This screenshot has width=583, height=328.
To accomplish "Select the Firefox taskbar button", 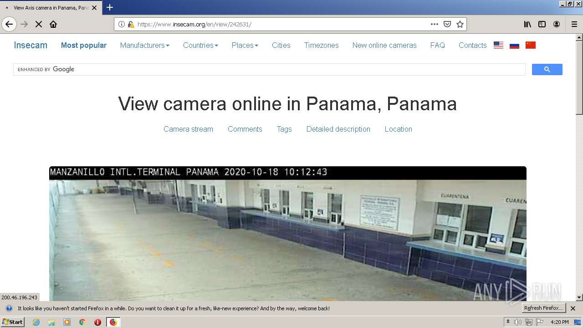I will click(113, 322).
